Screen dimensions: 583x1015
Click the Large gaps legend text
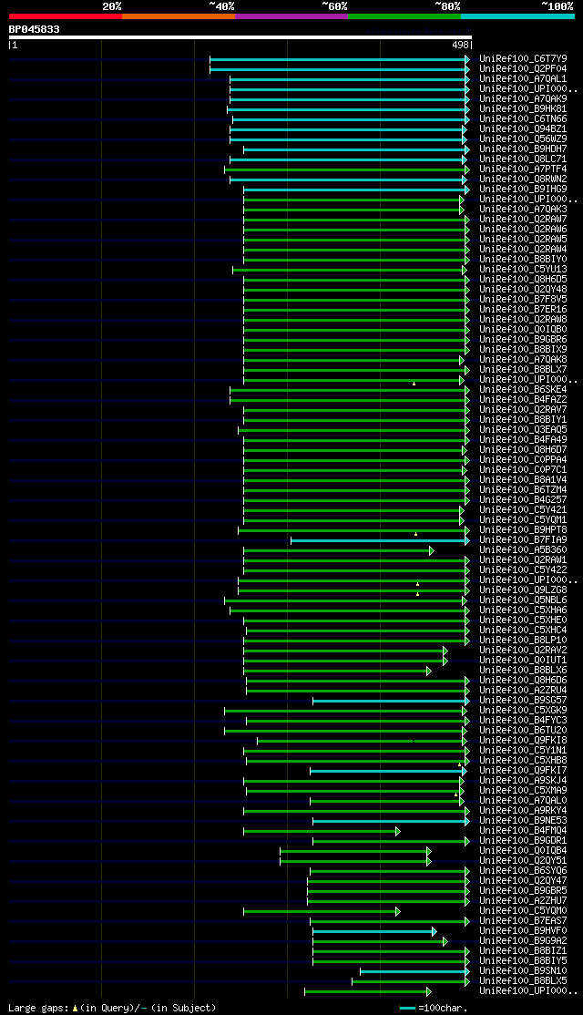(113, 1008)
